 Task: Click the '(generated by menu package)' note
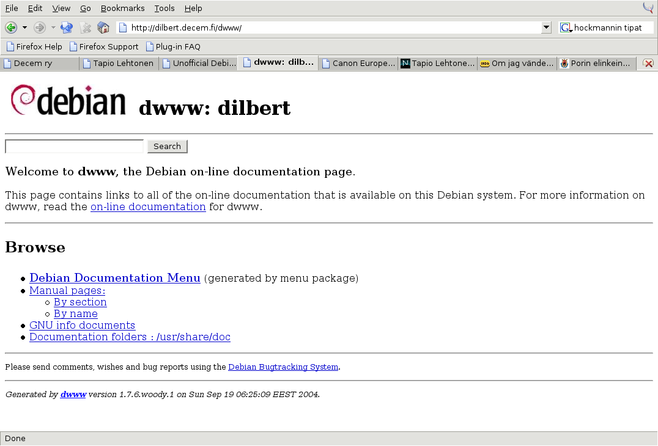pos(281,279)
